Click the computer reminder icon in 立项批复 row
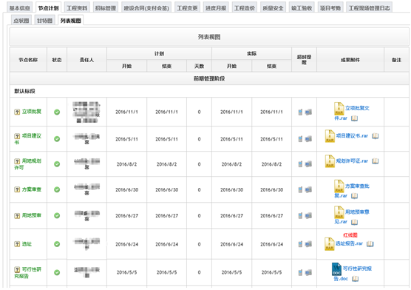Image resolution: width=411 pixels, height=290 pixels. coord(308,112)
